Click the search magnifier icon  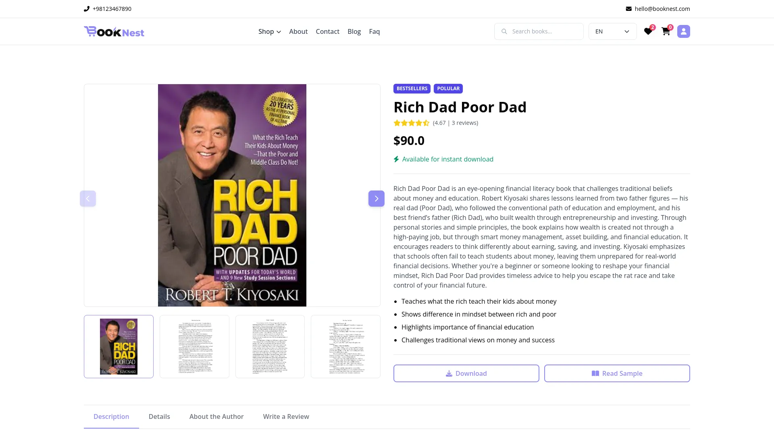[504, 31]
